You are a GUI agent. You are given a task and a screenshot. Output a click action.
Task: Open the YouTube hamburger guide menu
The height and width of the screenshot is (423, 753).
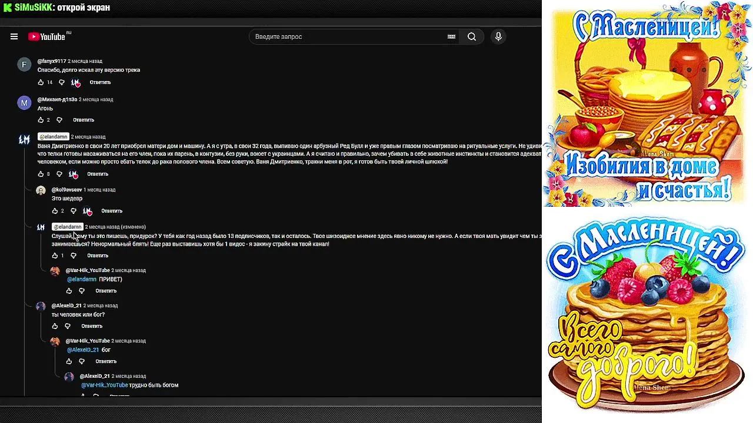pyautogui.click(x=14, y=36)
